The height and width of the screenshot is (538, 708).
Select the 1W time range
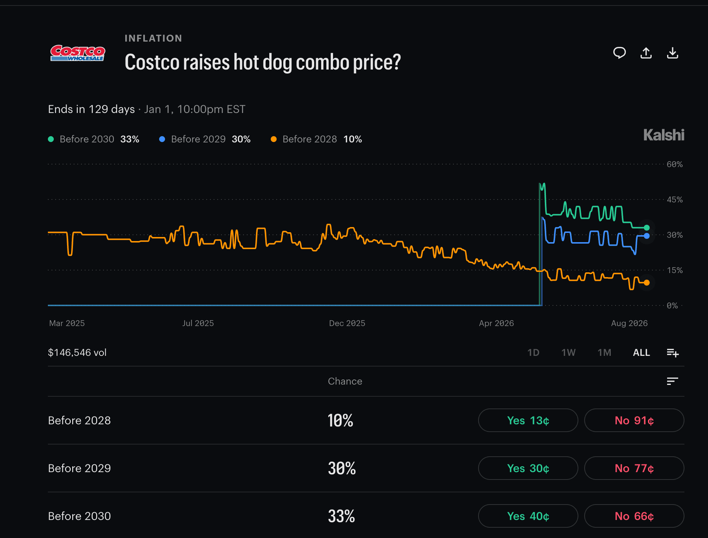click(x=568, y=353)
